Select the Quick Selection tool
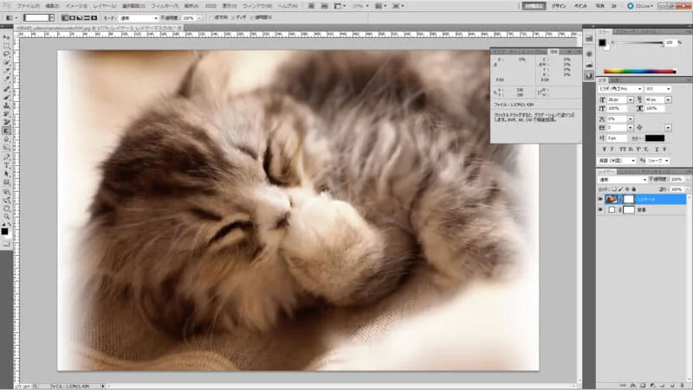 (7, 62)
